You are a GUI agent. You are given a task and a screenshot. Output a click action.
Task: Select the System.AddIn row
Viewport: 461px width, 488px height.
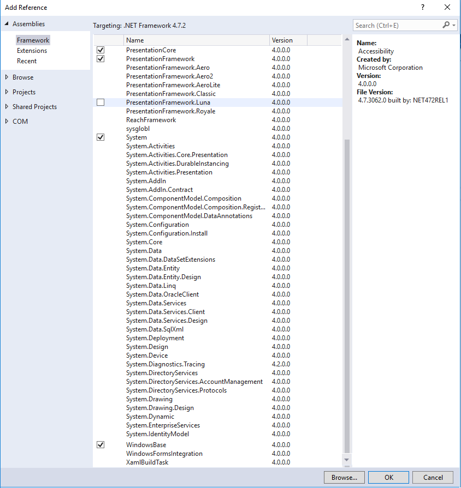217,180
